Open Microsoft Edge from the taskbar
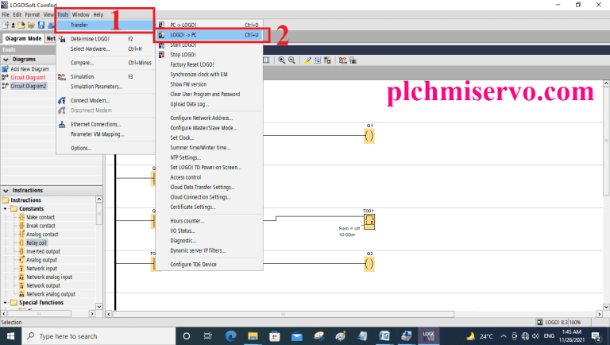610x345 pixels. click(x=230, y=336)
